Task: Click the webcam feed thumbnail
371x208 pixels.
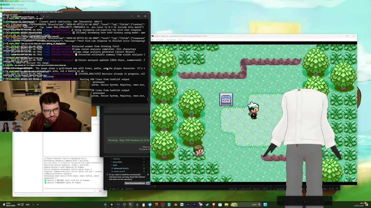Action: coord(46,106)
